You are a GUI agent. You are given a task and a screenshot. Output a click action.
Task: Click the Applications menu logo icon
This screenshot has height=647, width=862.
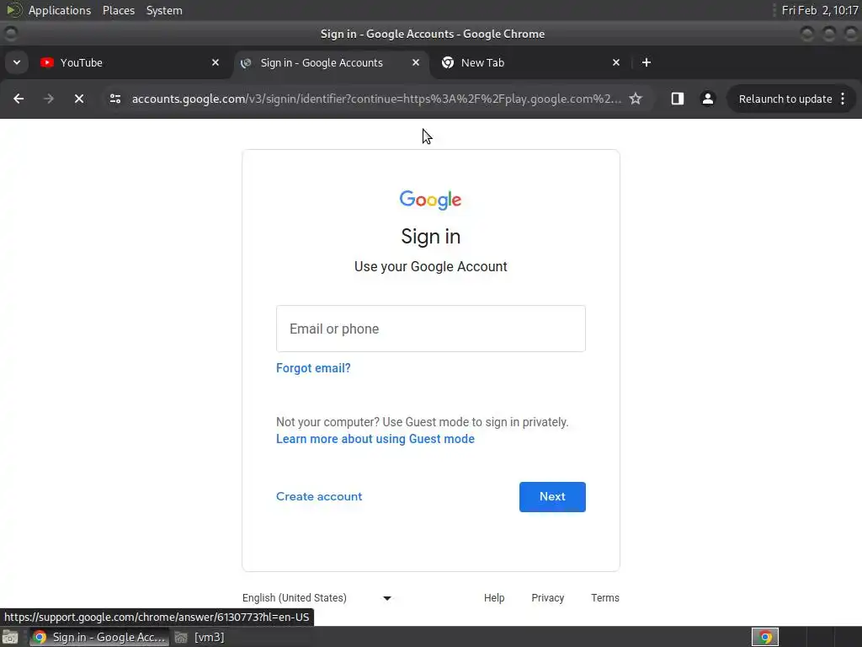click(x=13, y=10)
